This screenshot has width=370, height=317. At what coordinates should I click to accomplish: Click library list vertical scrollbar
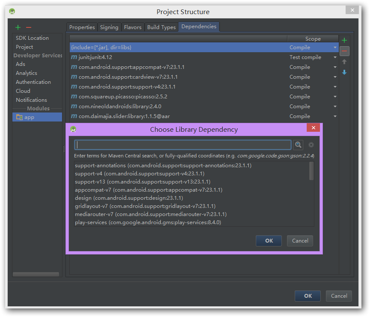[311, 171]
